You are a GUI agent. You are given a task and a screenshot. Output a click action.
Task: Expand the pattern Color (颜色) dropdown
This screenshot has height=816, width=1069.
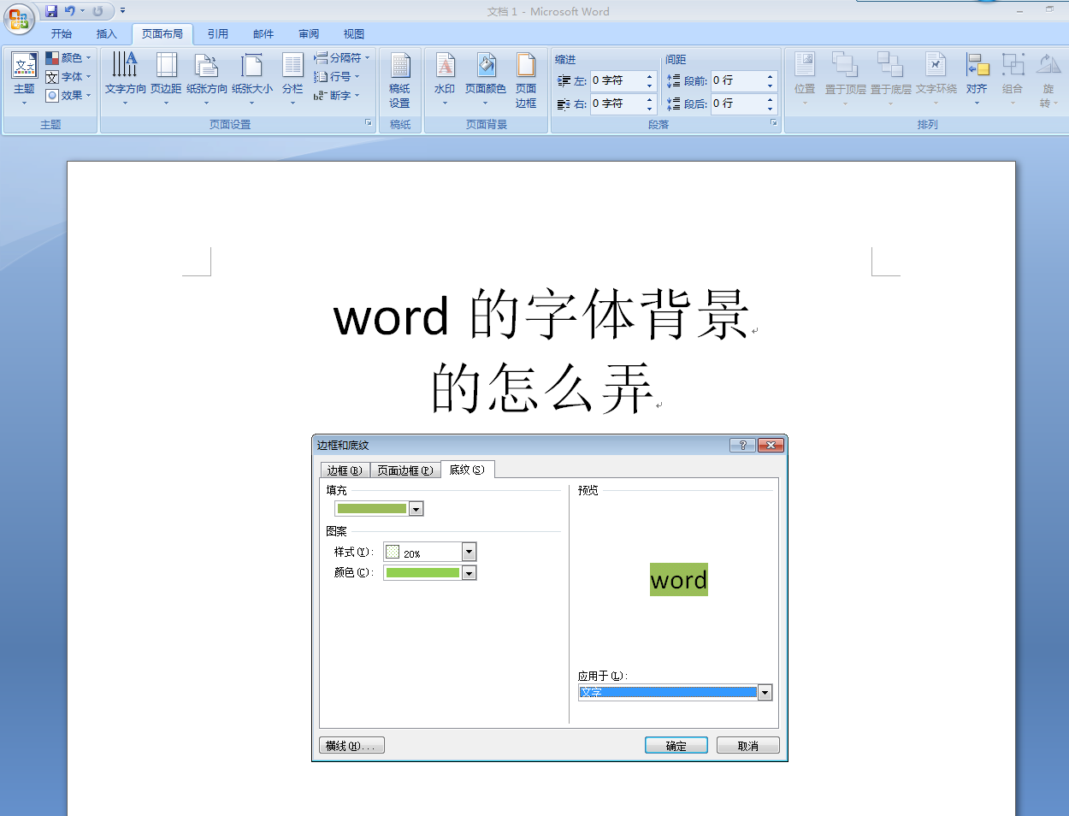click(469, 573)
